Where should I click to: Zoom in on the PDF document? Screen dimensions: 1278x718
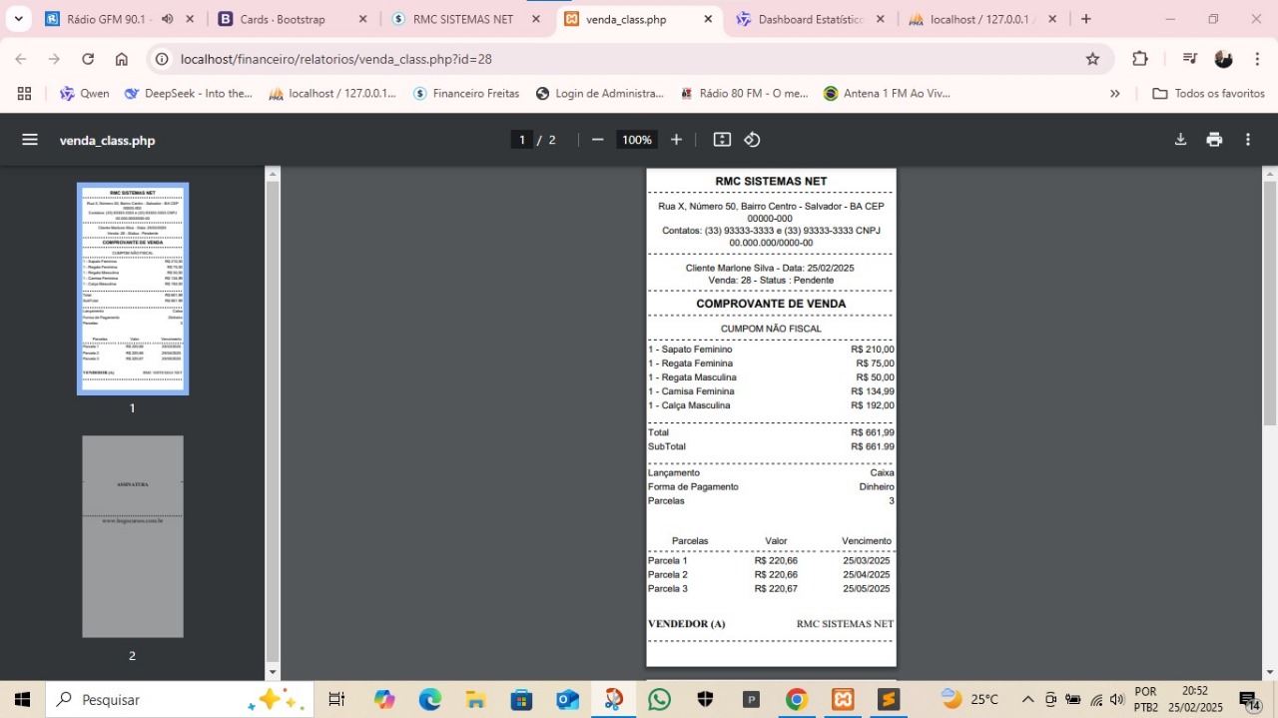[676, 140]
